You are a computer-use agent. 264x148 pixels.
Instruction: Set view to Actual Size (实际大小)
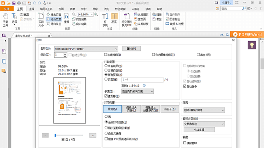point(41,20)
